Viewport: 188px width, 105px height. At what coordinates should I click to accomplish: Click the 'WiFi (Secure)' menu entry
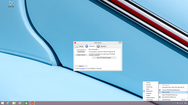173,85
